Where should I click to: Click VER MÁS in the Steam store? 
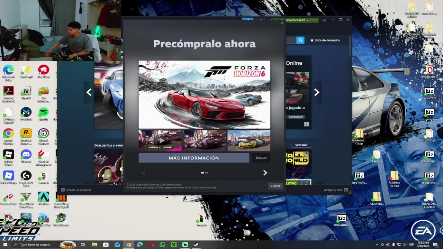(301, 145)
